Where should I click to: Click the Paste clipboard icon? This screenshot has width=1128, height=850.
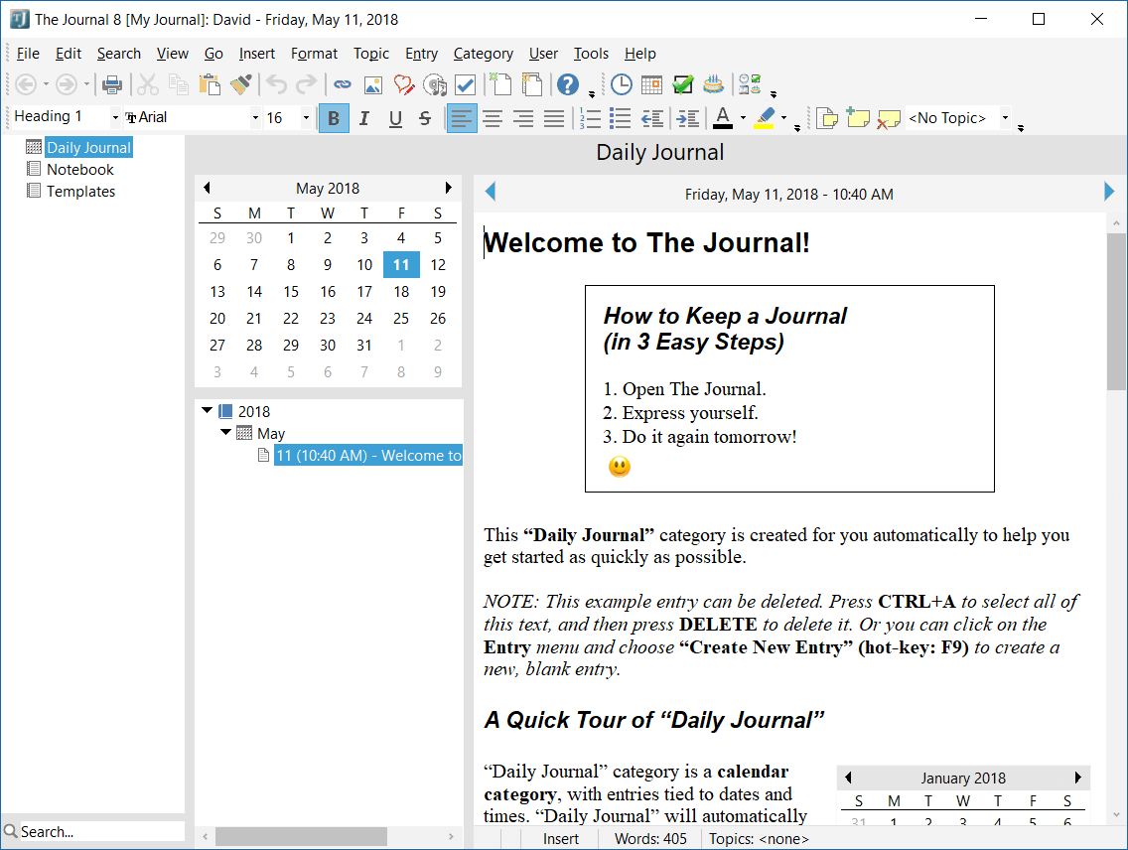click(x=210, y=84)
